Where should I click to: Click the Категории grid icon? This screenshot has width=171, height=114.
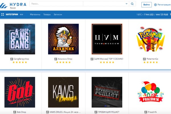click(3, 14)
